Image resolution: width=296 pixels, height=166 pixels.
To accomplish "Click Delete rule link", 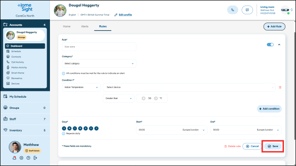I will click(232, 146).
